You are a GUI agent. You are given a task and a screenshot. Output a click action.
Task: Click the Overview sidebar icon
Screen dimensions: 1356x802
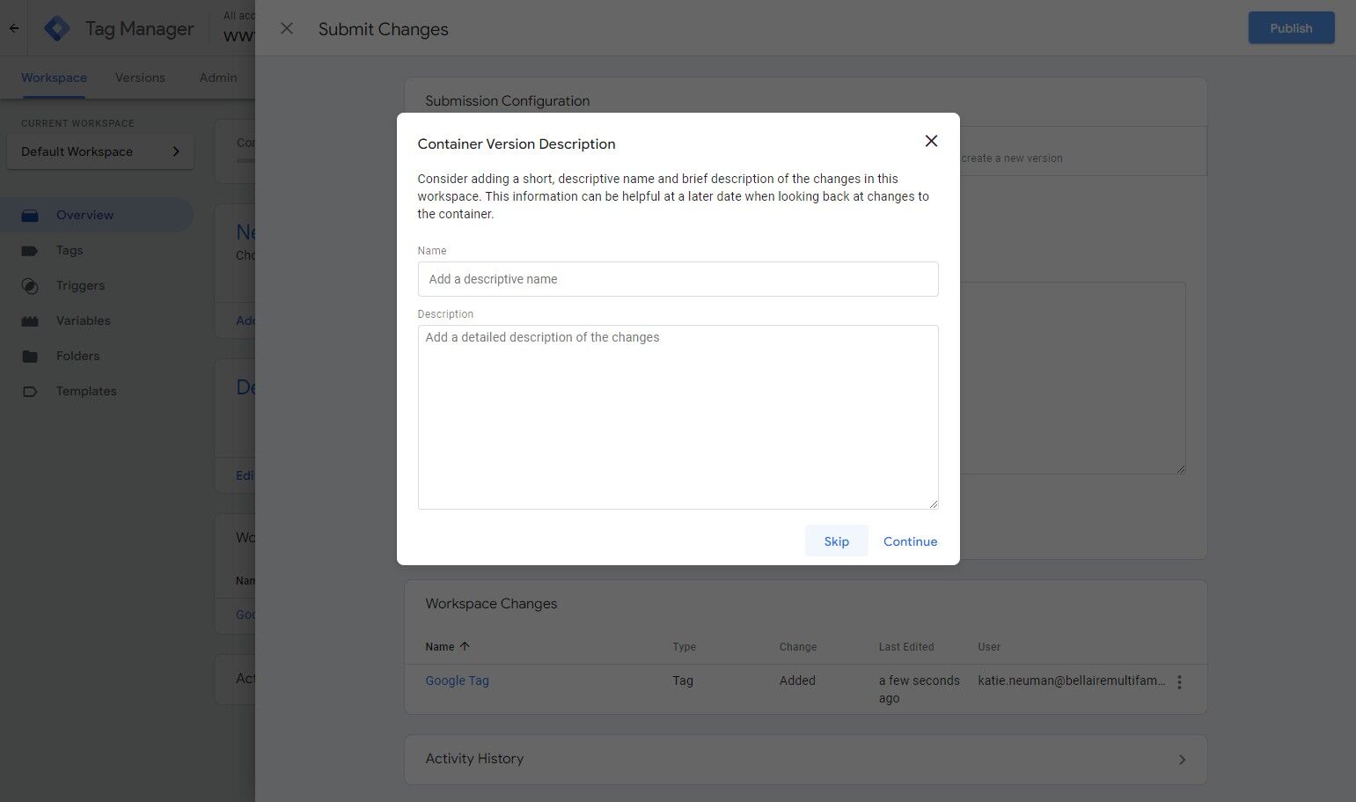click(x=30, y=216)
